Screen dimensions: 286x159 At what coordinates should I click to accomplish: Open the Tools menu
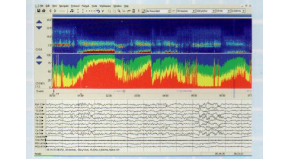tap(94, 6)
